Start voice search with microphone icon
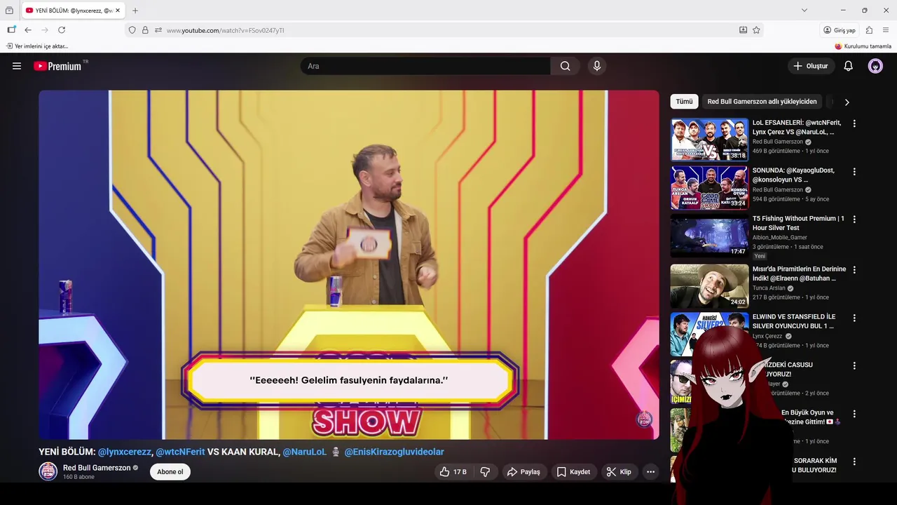The image size is (897, 505). point(597,66)
